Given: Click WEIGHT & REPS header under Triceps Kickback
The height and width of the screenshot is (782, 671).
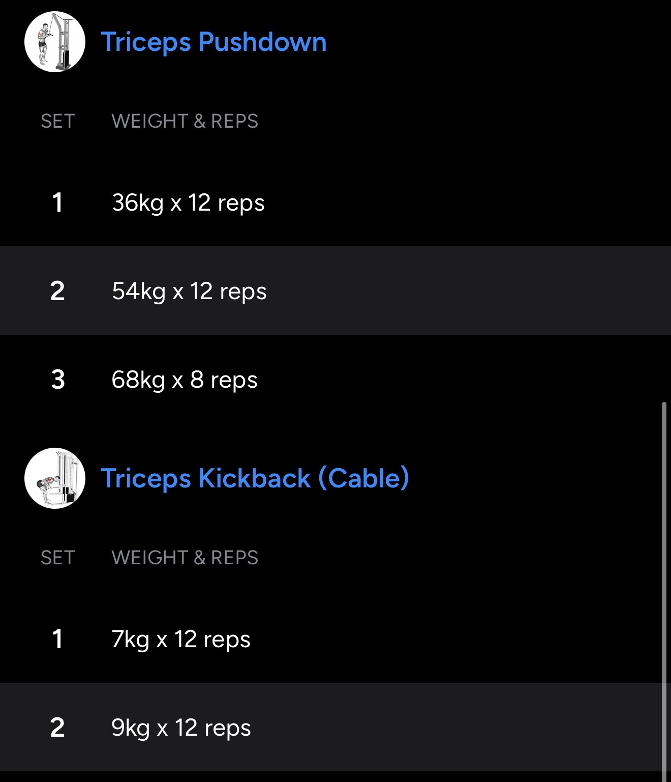Looking at the screenshot, I should coord(185,558).
